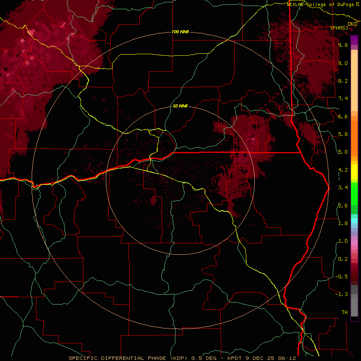361x361 pixels.
Task: Click the product title text at bottom
Action: [x=182, y=358]
